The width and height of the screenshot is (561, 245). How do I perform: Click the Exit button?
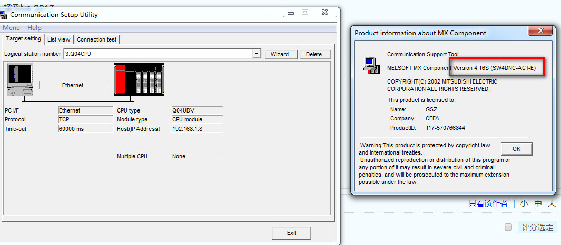(x=291, y=233)
